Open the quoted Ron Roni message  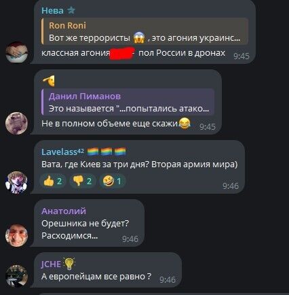pyautogui.click(x=144, y=31)
